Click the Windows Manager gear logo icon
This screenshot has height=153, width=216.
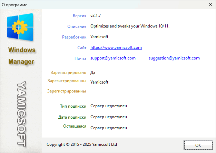[20, 27]
